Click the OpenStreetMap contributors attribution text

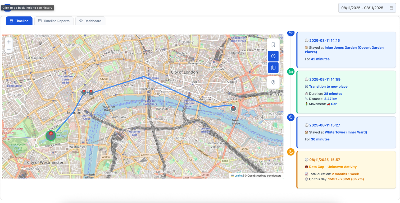click(263, 176)
